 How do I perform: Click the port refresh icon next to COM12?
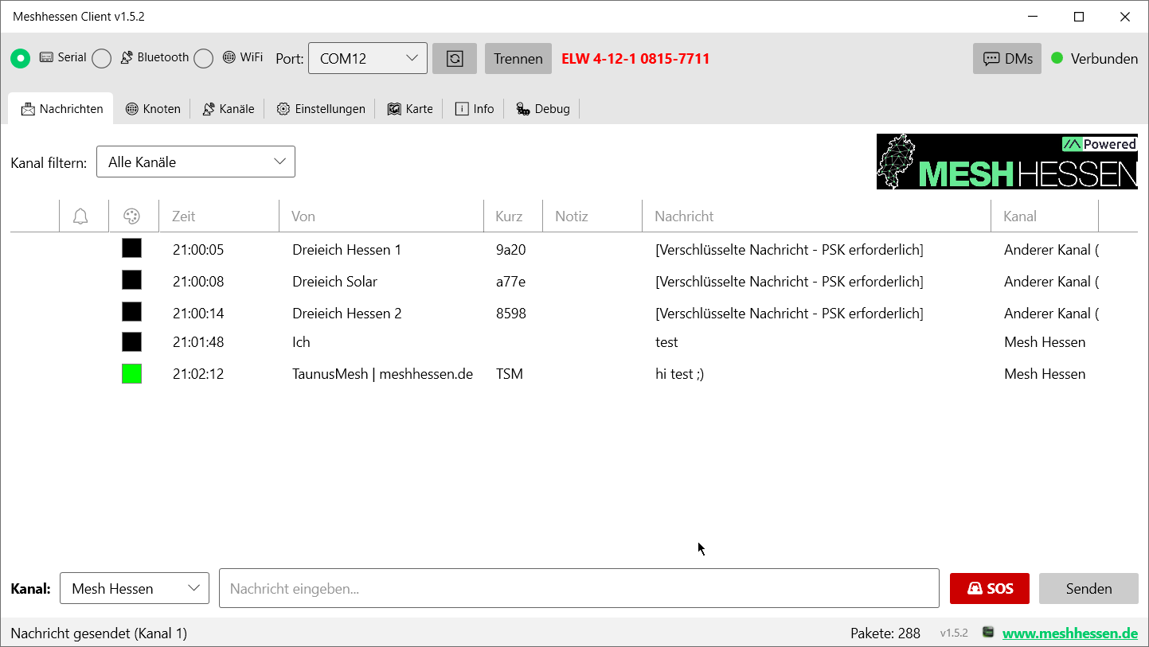coord(454,58)
